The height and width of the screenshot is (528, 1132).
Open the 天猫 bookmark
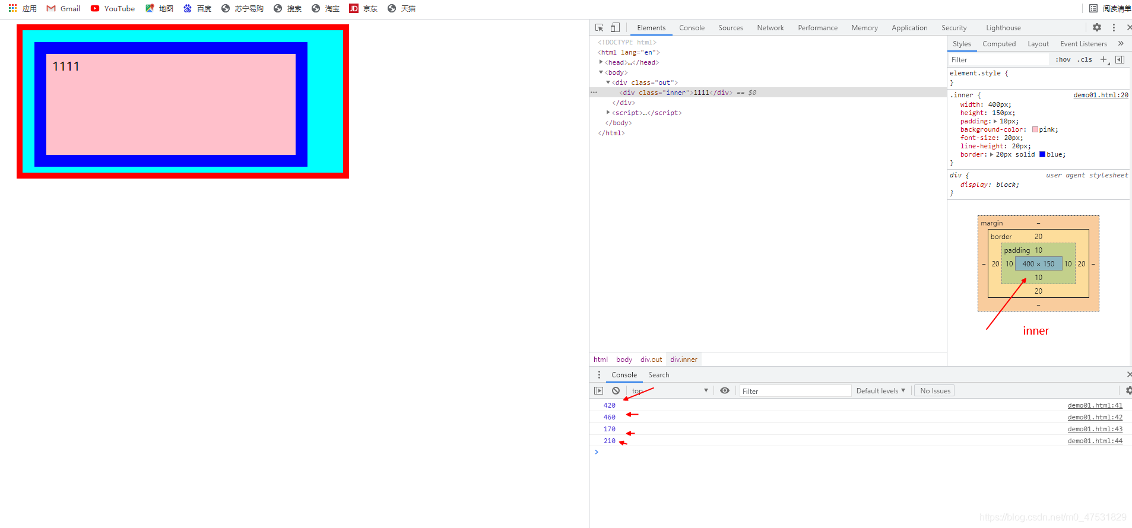401,8
